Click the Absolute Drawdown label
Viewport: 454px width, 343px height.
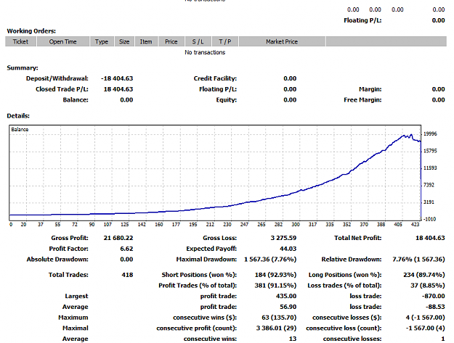[57, 259]
